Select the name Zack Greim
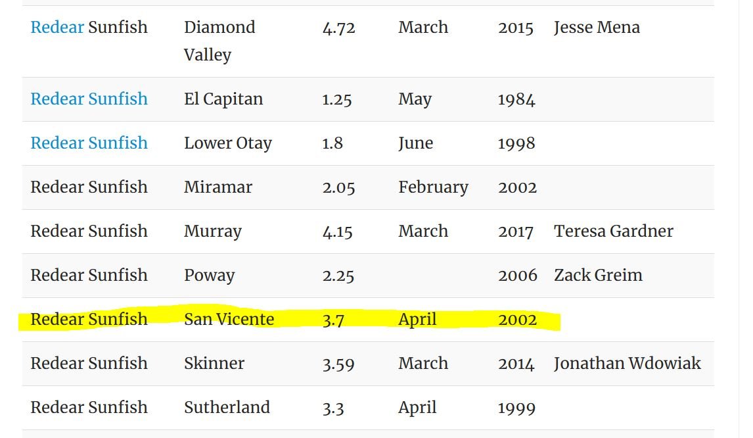 (598, 276)
